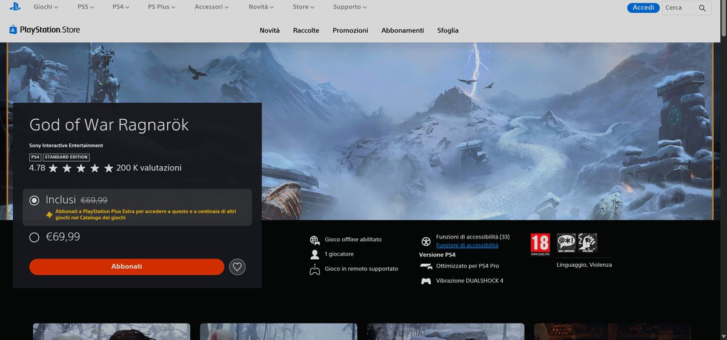Open the Funzioni di accessibilità link
The image size is (727, 340).
[467, 246]
